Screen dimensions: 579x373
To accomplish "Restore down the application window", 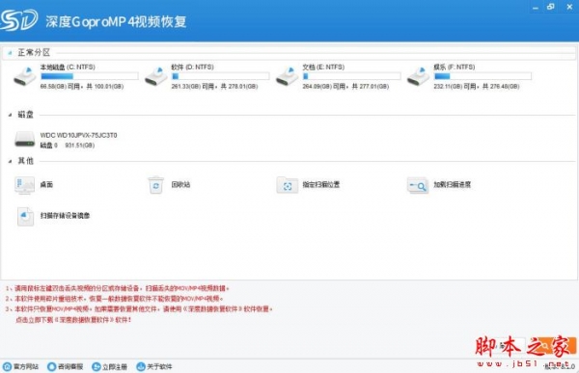I will tap(551, 7).
